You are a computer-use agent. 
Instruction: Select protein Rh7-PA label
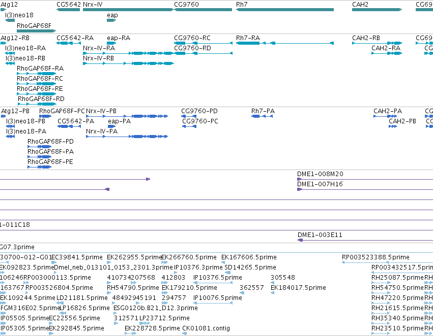coord(263,111)
